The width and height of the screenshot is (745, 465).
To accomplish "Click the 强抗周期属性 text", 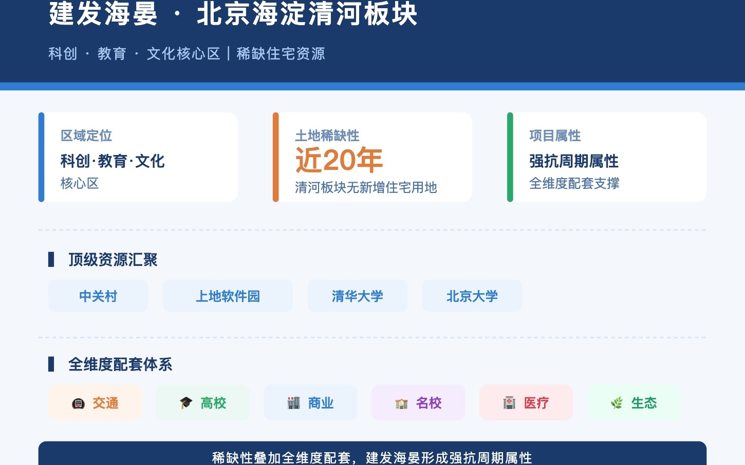I will point(574,161).
